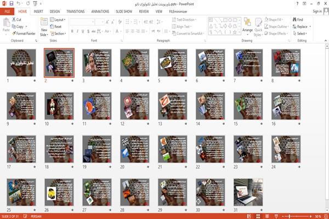329x219 pixels.
Task: Click the Find binoculars icon
Action: 294,20
